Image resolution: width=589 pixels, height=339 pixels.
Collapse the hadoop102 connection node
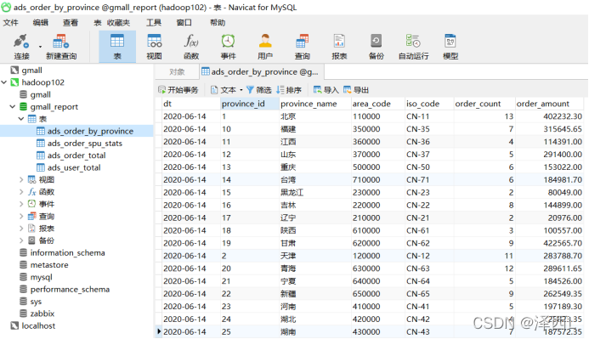pyautogui.click(x=4, y=82)
